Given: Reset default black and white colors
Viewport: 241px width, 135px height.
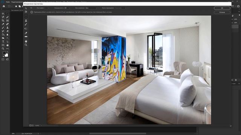Looking at the screenshot, I should pos(3,56).
